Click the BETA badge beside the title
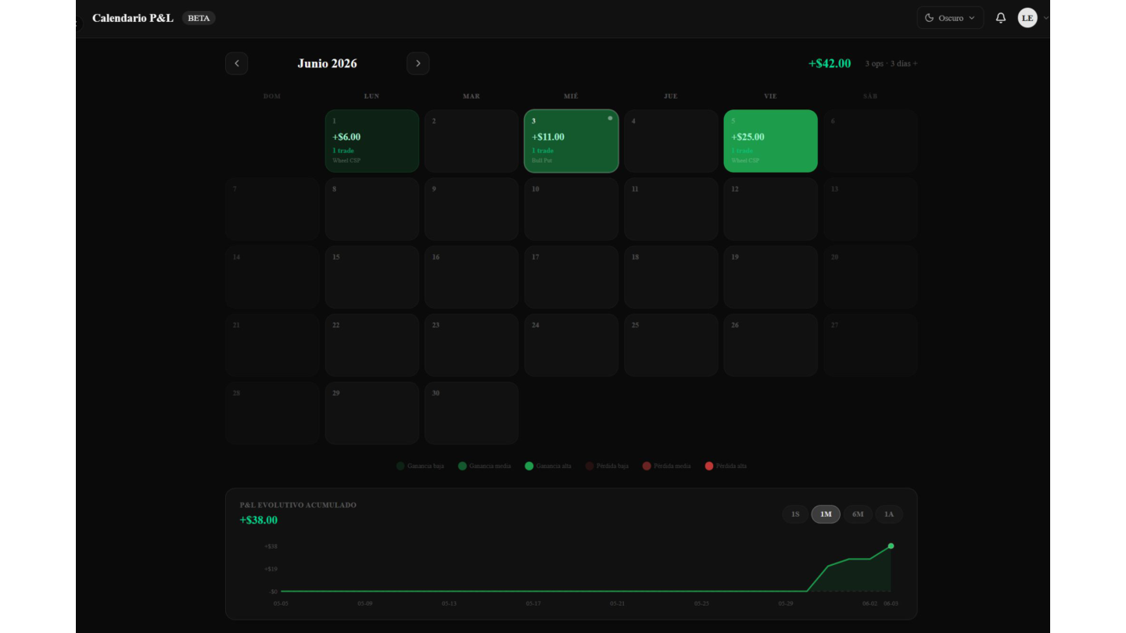 click(199, 18)
